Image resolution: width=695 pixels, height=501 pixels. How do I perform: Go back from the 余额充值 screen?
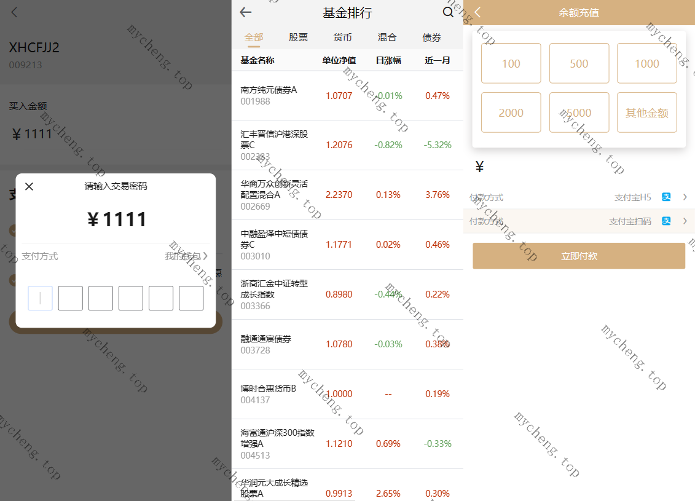(x=477, y=12)
